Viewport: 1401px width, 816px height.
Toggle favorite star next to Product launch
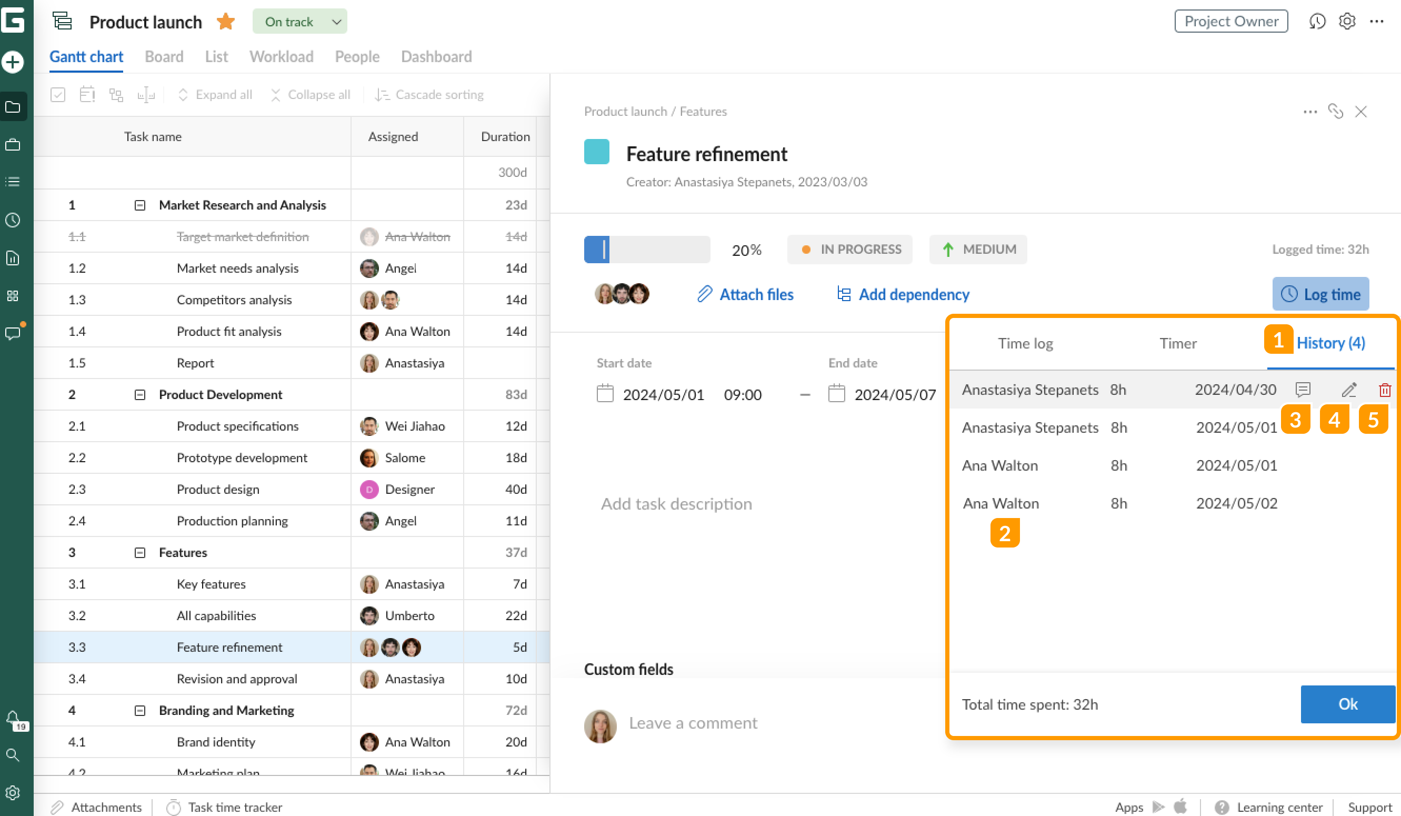[225, 21]
